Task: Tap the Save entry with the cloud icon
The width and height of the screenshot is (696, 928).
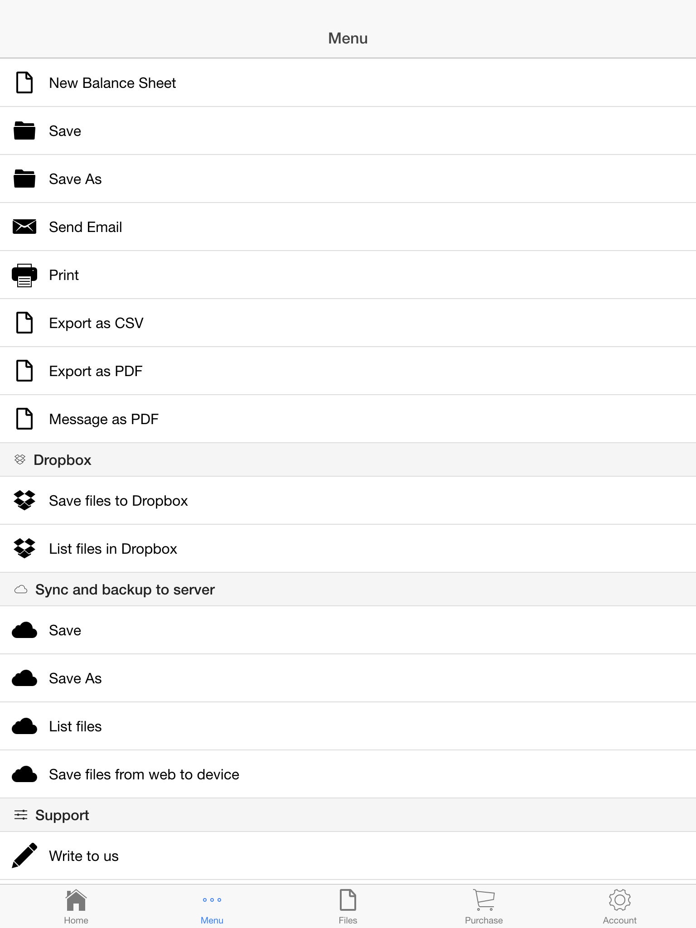Action: click(348, 630)
